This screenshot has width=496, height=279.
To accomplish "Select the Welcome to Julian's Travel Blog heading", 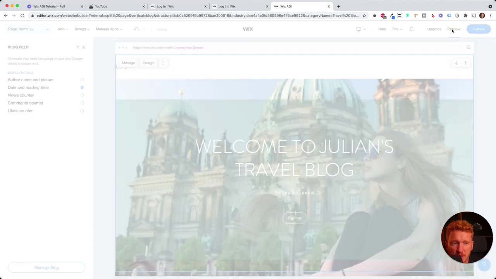I will click(x=294, y=158).
